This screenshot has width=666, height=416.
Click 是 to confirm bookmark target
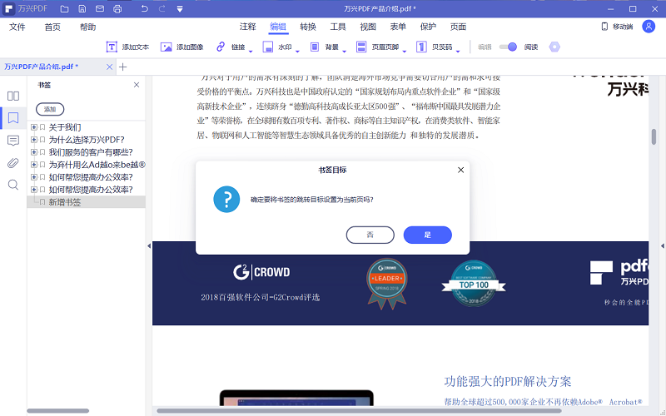click(427, 235)
